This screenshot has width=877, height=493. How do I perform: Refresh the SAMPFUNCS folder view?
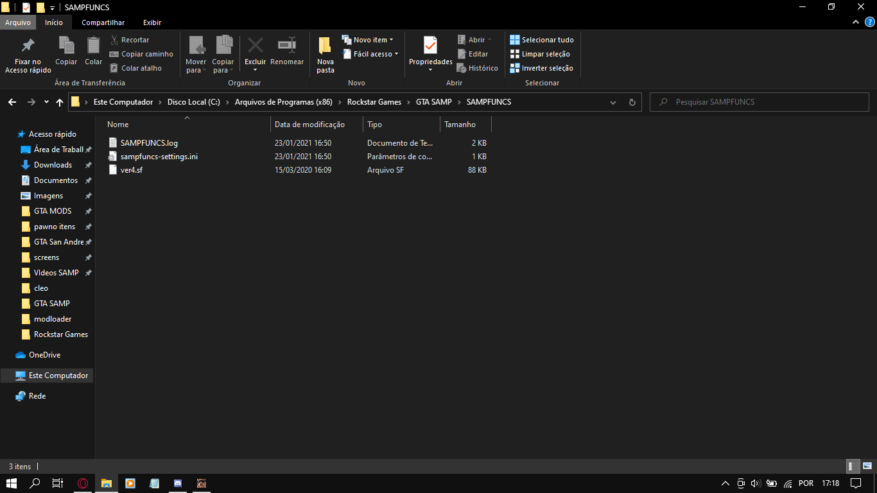[632, 102]
